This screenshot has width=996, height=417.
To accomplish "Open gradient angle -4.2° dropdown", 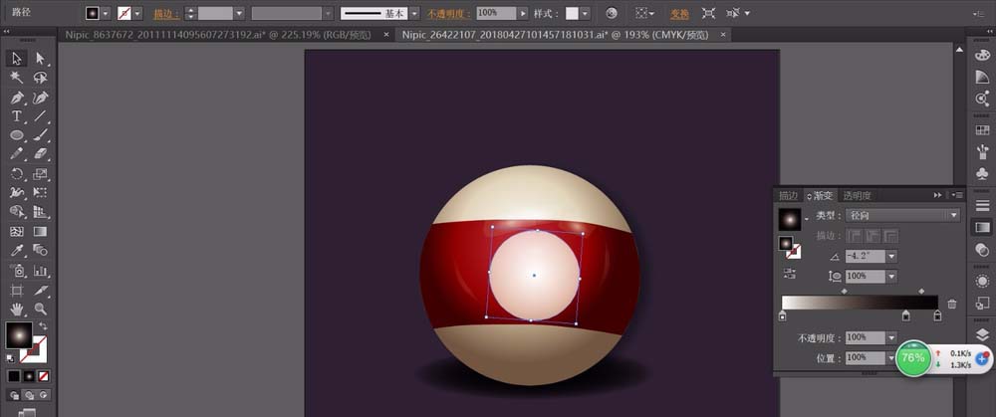I will click(x=891, y=256).
